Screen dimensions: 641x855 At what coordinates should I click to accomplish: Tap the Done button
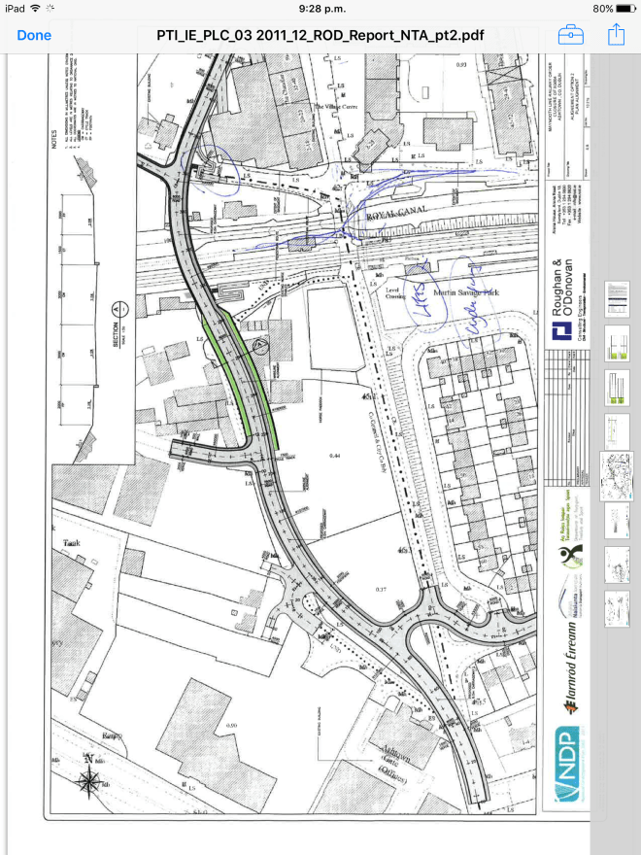coord(34,35)
